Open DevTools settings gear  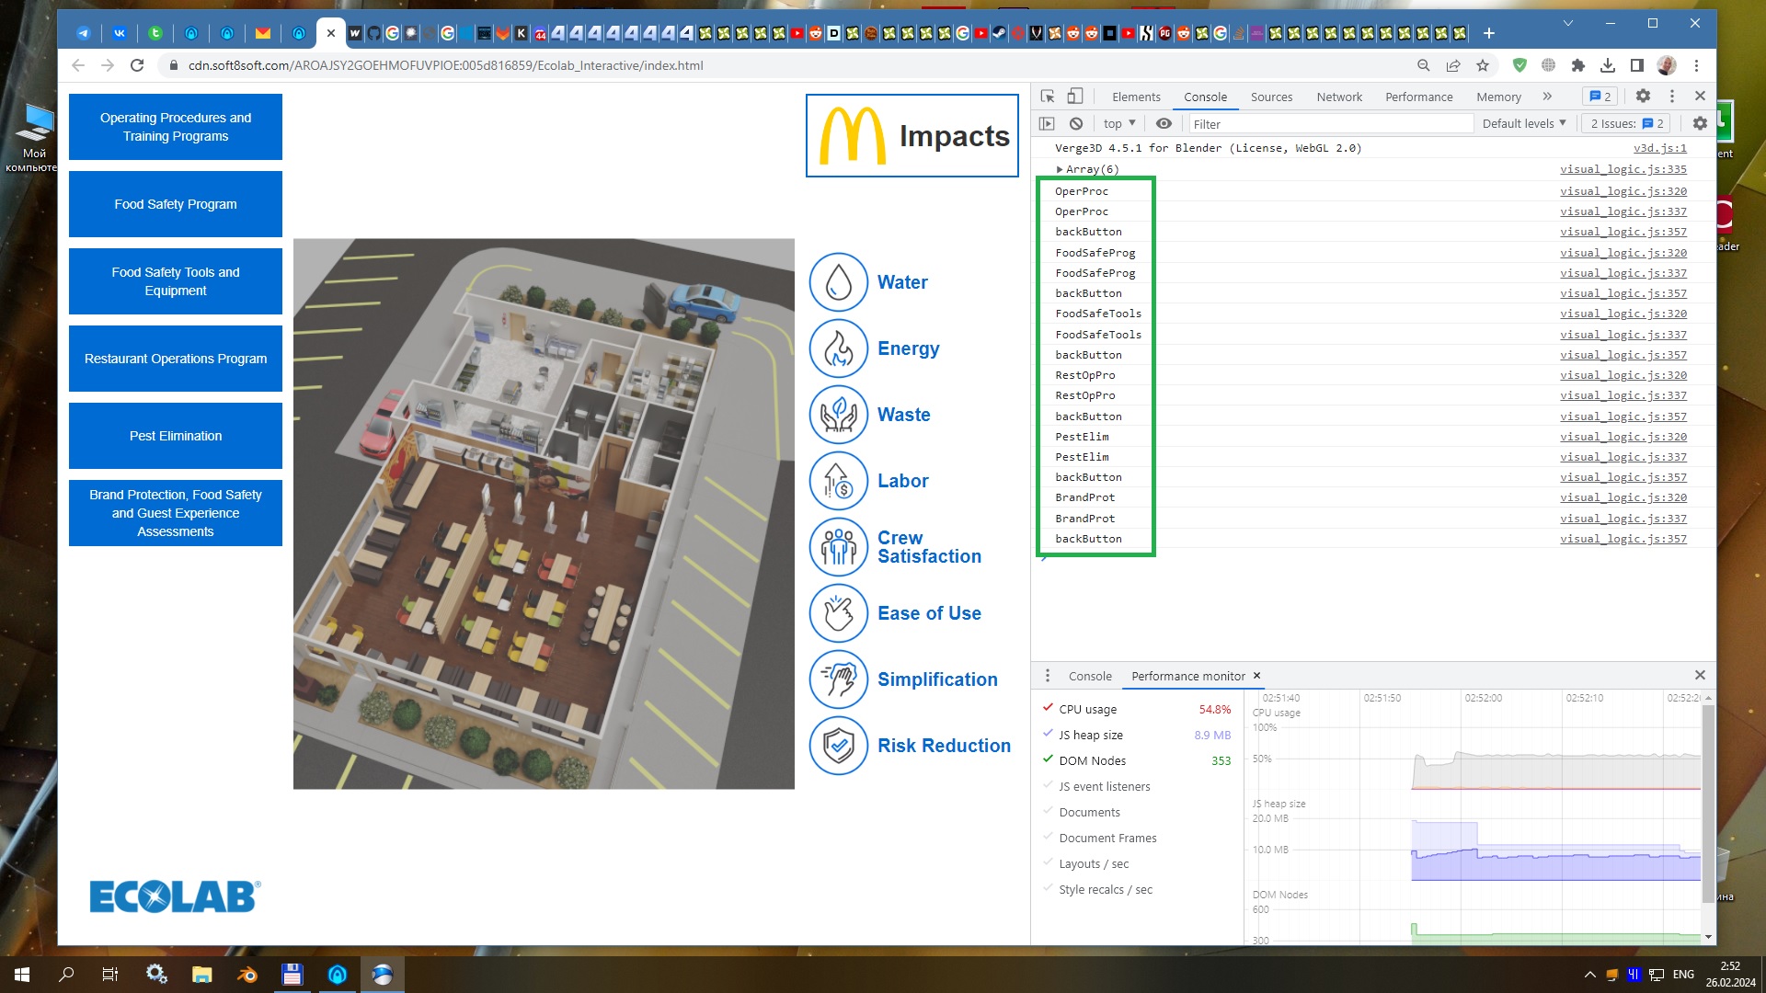pos(1643,97)
